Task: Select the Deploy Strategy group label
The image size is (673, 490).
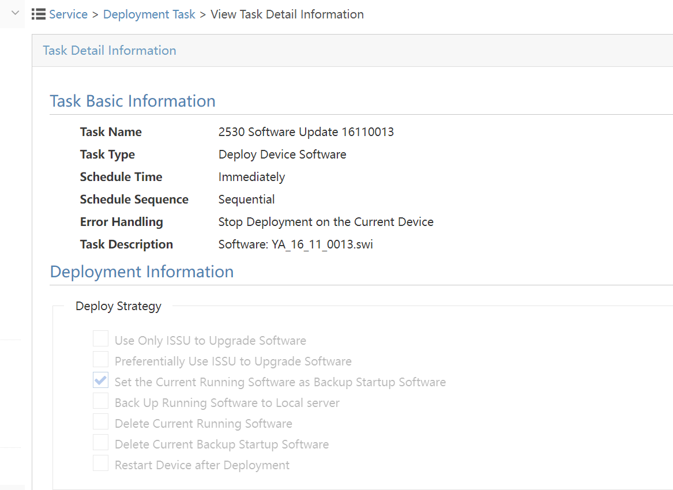Action: 118,306
